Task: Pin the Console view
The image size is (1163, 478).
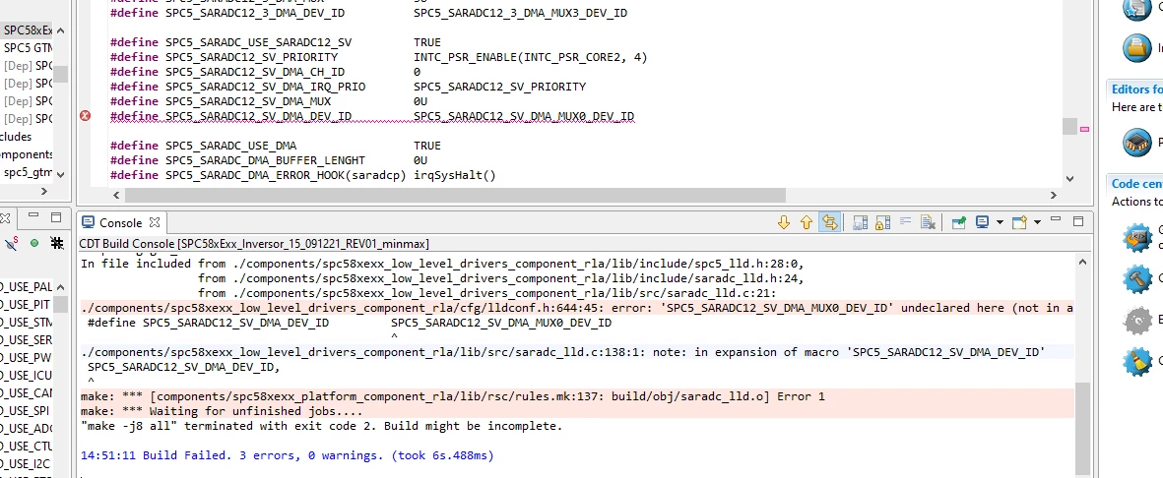Action: 959,221
